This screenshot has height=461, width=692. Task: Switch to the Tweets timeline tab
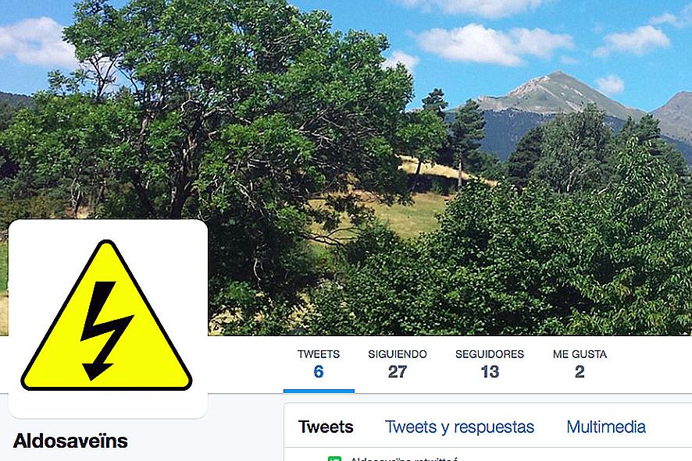[x=326, y=427]
